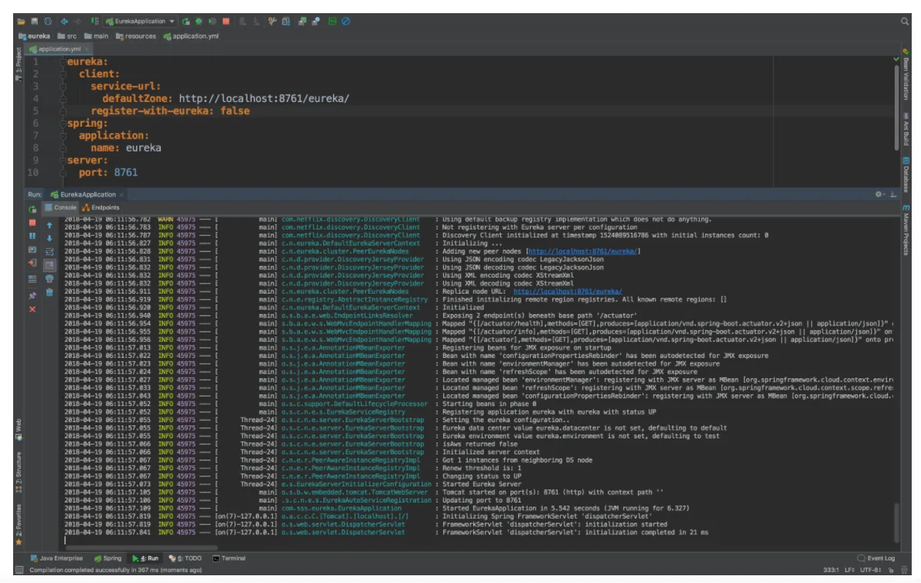The height and width of the screenshot is (583, 921).
Task: Clear all console output with trash icon
Action: [x=49, y=292]
